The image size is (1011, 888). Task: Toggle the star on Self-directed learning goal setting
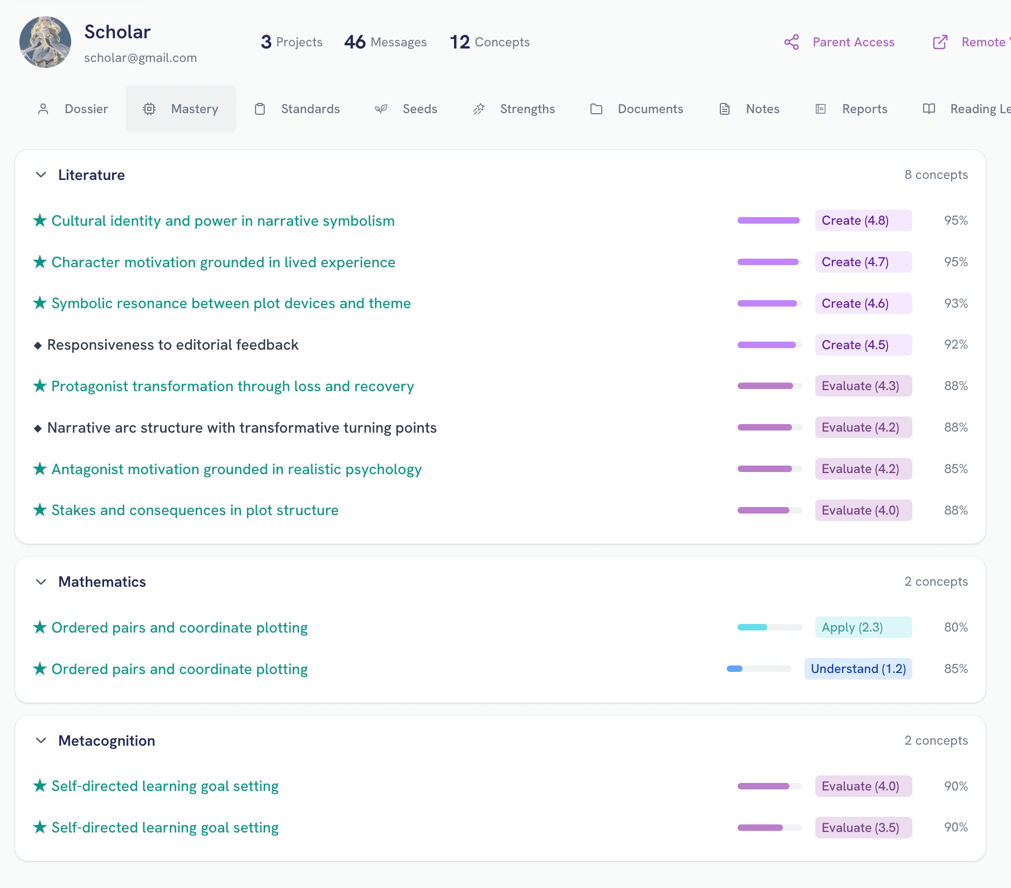[x=39, y=786]
